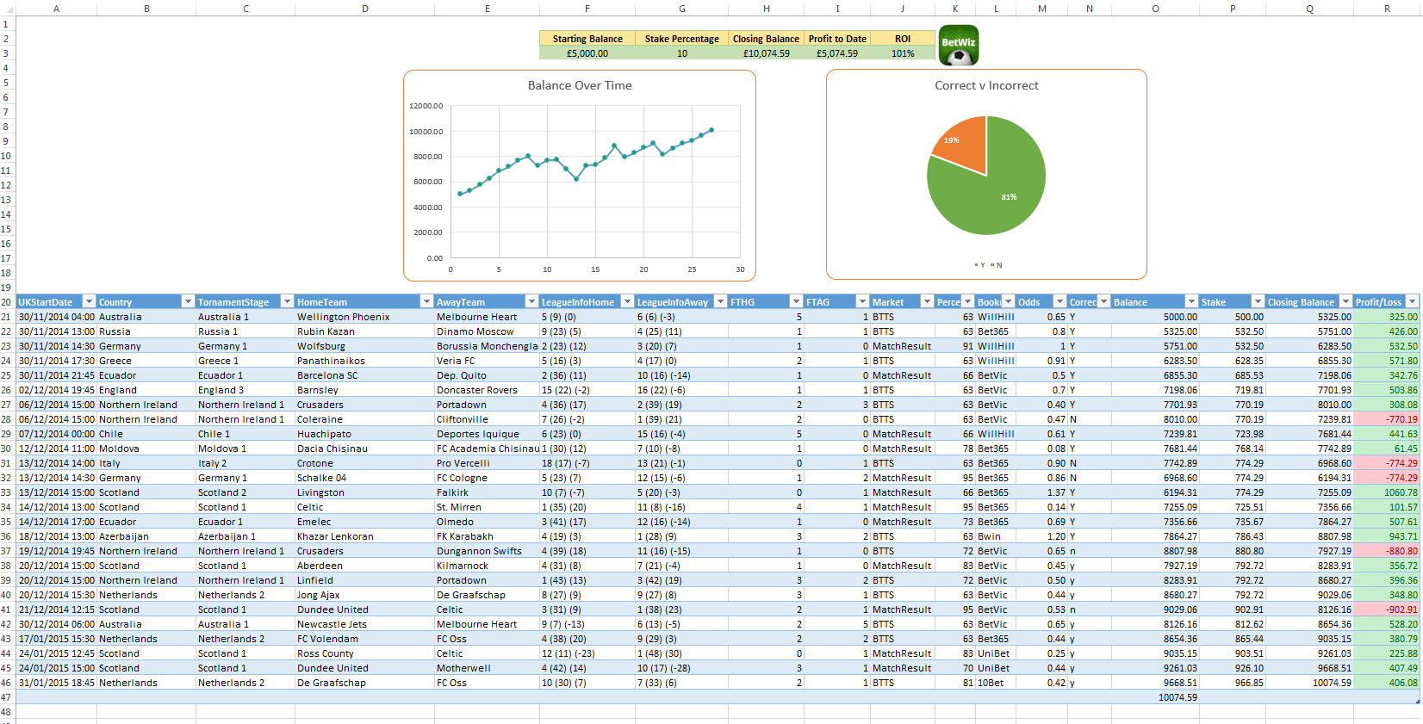Image resolution: width=1423 pixels, height=724 pixels.
Task: Click the £5,000.00 starting balance value
Action: 587,53
